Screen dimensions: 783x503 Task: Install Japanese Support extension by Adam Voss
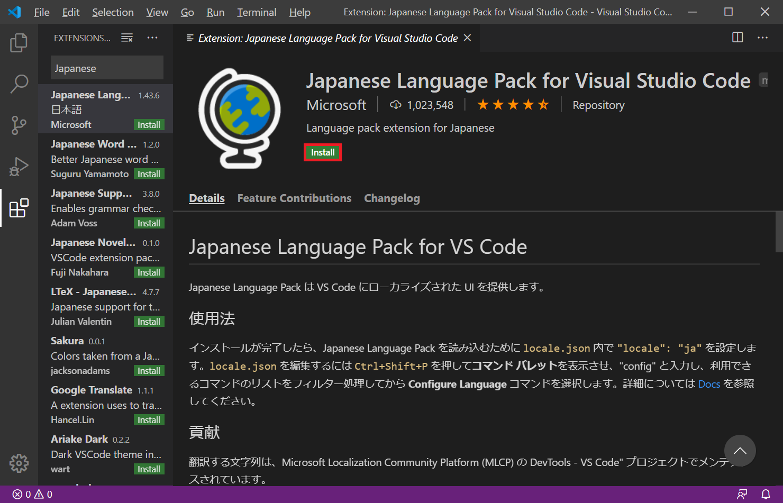click(149, 223)
